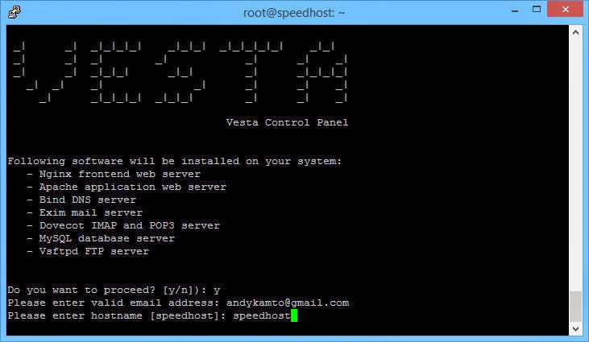Viewport: 589px width, 342px height.
Task: Click the Dovecot IMAP and POP3 line
Action: coord(123,226)
